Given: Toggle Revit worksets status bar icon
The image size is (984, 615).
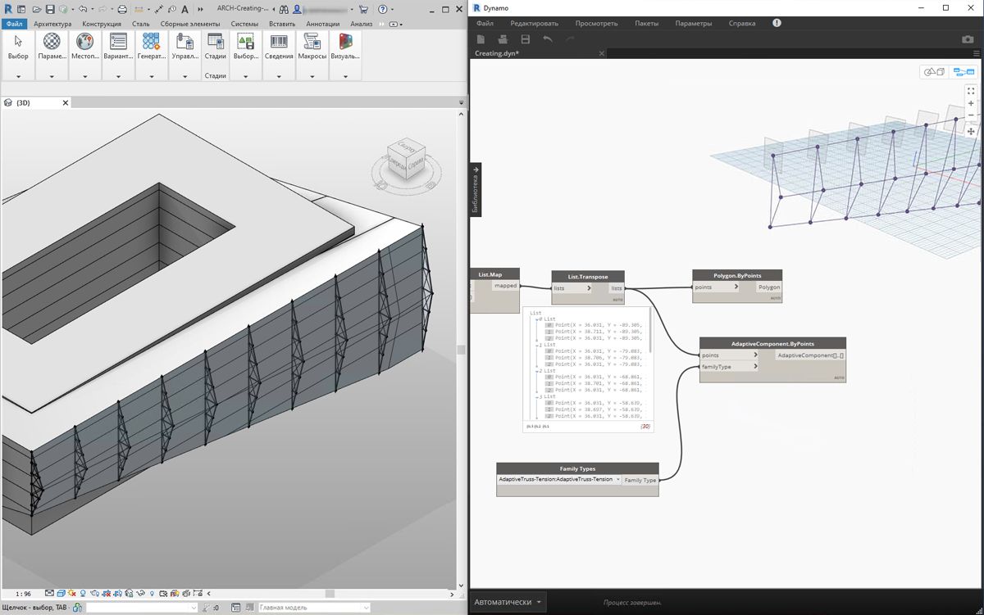Looking at the screenshot, I should (x=77, y=608).
